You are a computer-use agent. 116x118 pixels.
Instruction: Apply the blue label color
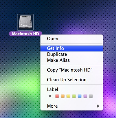pos(80,96)
